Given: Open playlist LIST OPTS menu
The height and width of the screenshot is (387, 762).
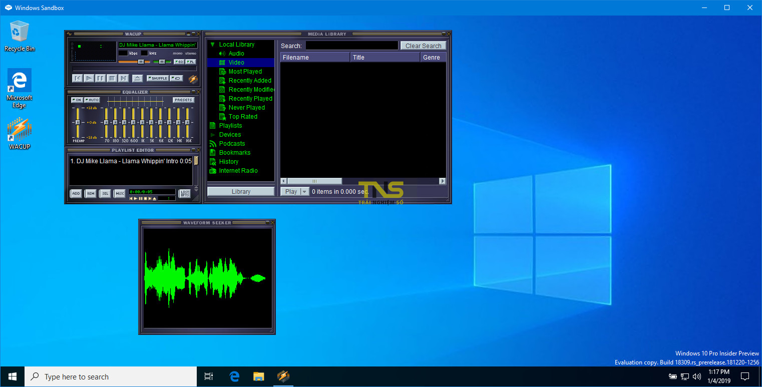Looking at the screenshot, I should coord(185,194).
